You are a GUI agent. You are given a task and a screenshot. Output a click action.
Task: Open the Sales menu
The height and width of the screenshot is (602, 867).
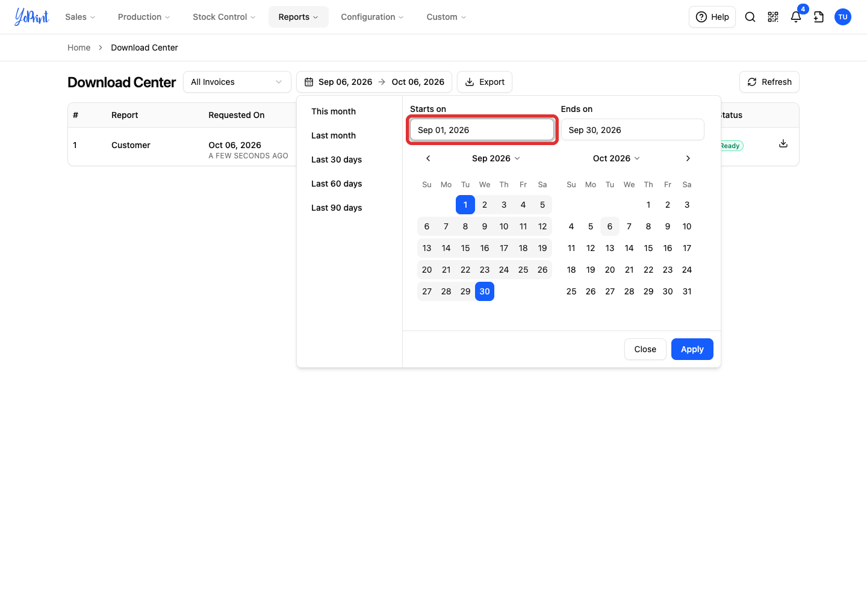click(x=80, y=17)
